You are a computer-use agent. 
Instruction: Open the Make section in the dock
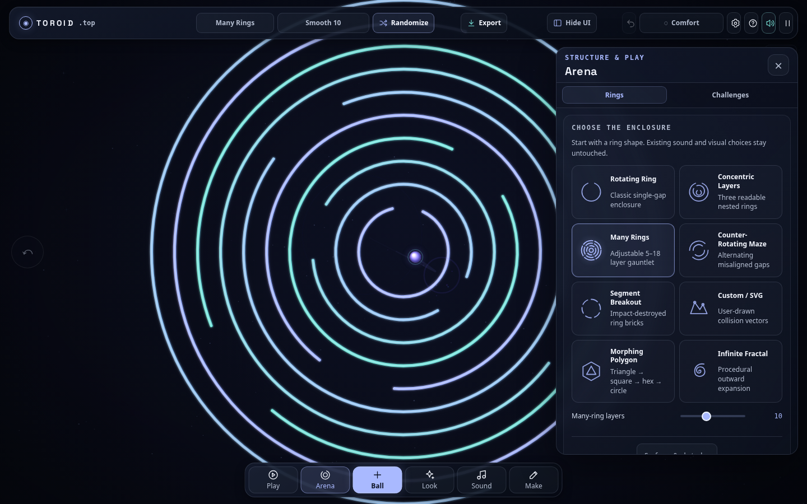pos(534,480)
